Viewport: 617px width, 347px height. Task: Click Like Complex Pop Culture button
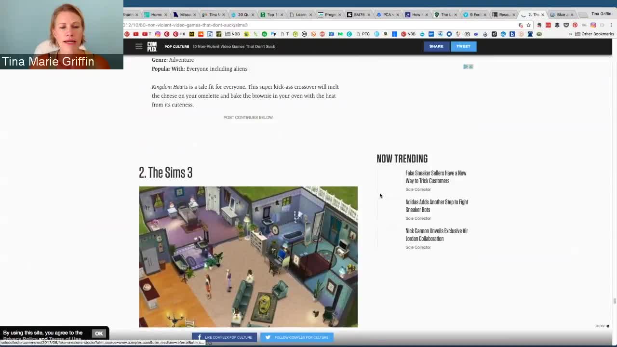[x=225, y=337]
